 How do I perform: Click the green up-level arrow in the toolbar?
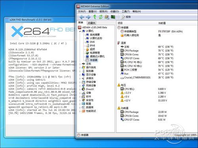click(x=95, y=17)
